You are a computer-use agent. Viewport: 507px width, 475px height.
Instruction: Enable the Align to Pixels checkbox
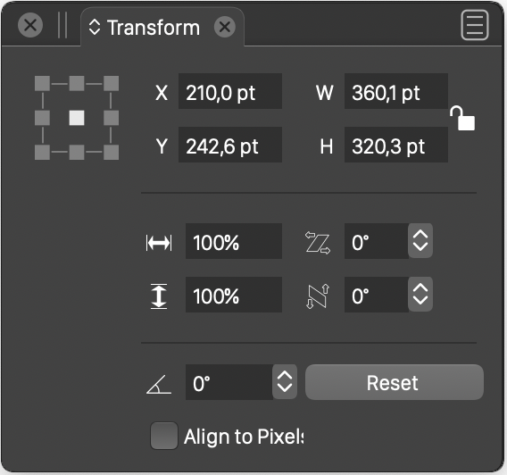pyautogui.click(x=164, y=436)
